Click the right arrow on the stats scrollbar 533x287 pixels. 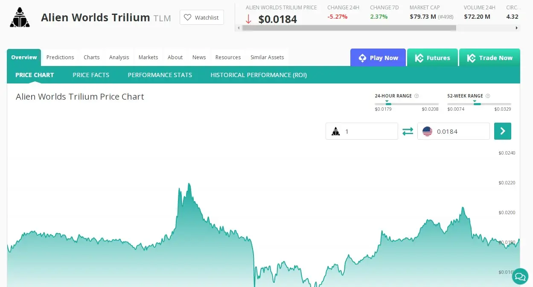tap(517, 28)
